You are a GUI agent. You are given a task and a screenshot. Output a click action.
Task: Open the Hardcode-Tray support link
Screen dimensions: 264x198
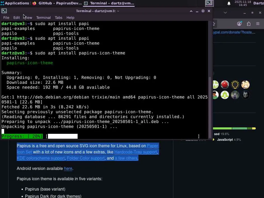(136, 152)
